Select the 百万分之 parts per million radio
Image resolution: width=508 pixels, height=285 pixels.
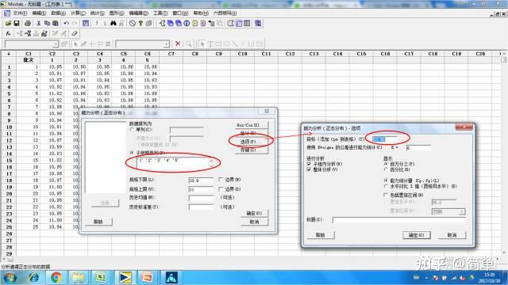(386, 164)
